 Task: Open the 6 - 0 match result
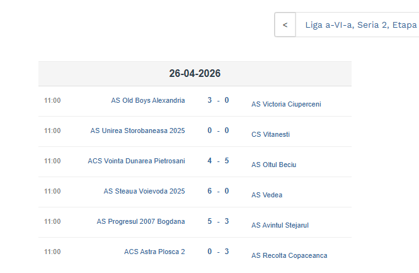[218, 191]
